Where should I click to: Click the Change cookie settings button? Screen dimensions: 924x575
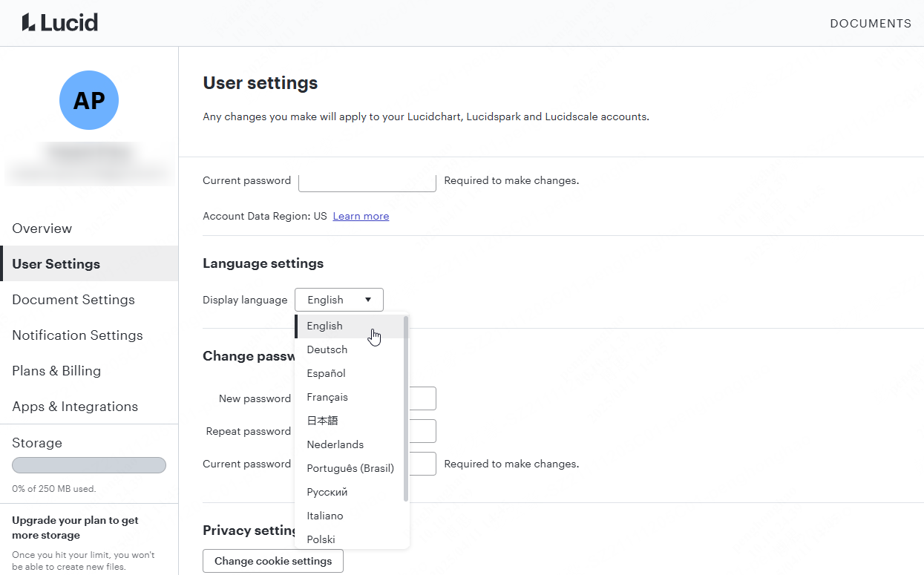tap(272, 562)
